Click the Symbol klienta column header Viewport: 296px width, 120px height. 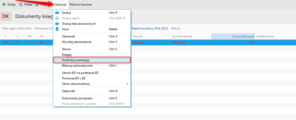[x=182, y=36]
